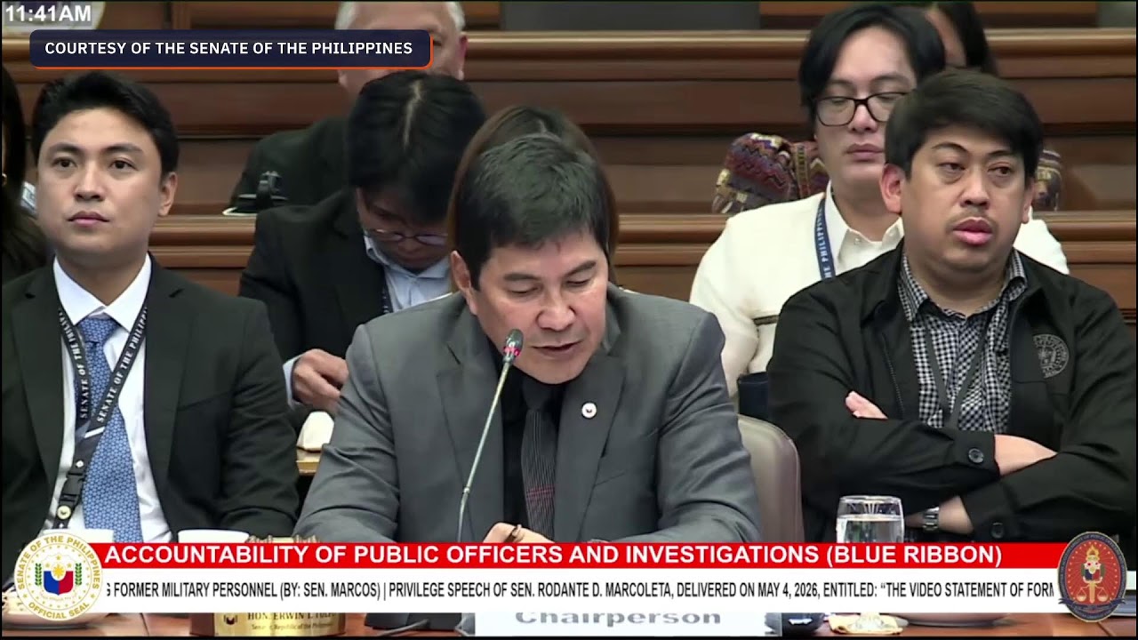The width and height of the screenshot is (1138, 640).
Task: Click the scrolling privilege speech ticker text
Action: click(578, 589)
